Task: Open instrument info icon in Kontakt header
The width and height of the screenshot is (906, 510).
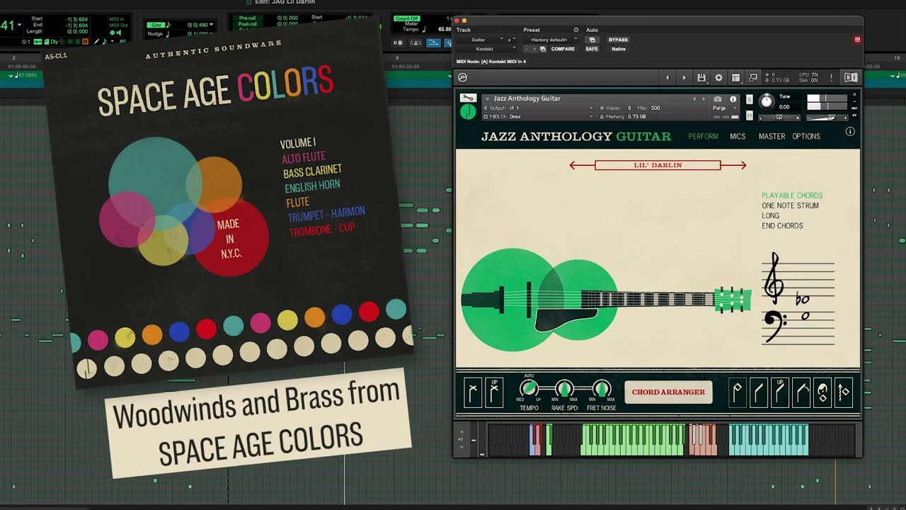Action: pos(733,99)
